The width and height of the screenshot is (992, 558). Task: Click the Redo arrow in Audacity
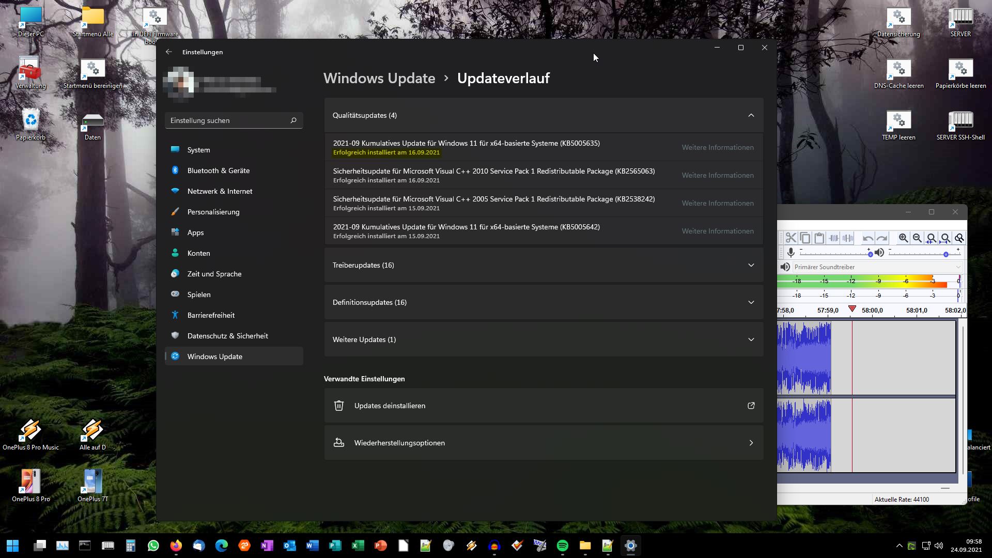[882, 238]
